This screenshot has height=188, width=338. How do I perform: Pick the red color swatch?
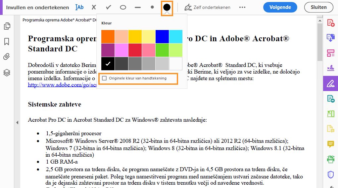135,50
